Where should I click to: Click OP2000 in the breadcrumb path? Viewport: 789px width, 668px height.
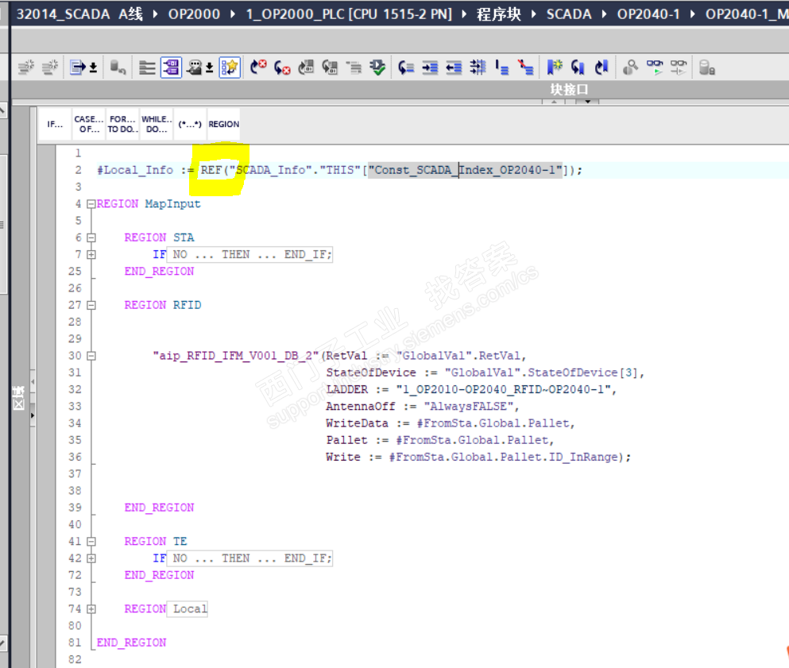(194, 14)
